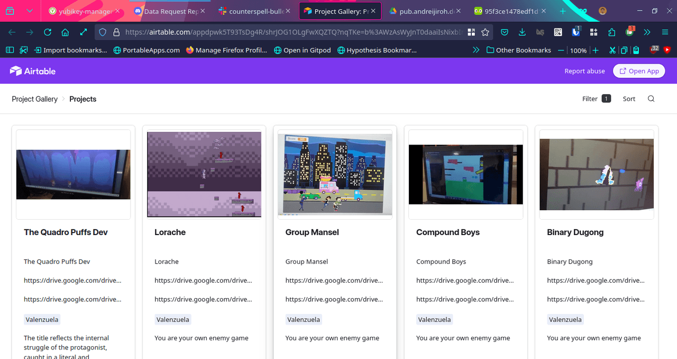Open the Sort options
Image resolution: width=677 pixels, height=359 pixels.
(x=629, y=99)
